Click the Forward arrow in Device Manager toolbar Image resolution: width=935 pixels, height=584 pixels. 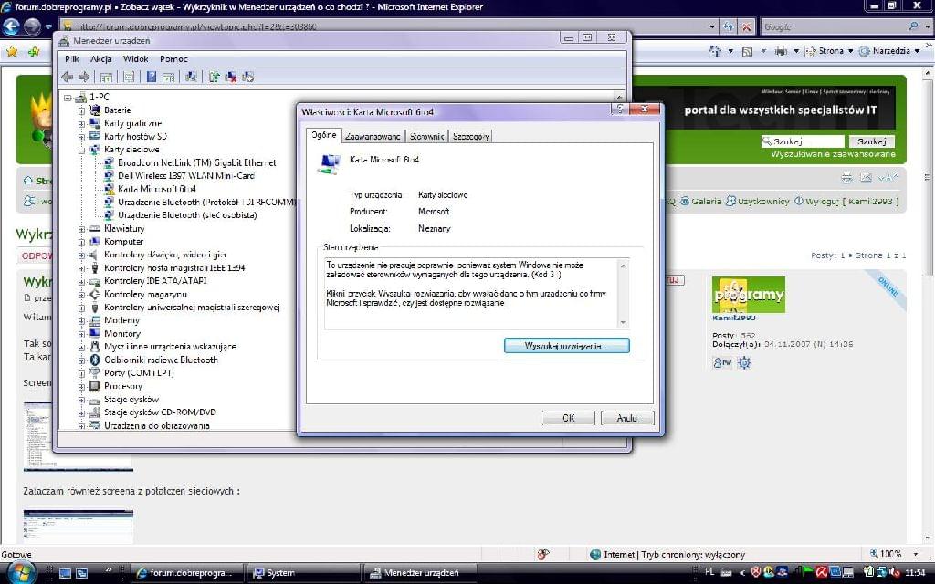[84, 77]
